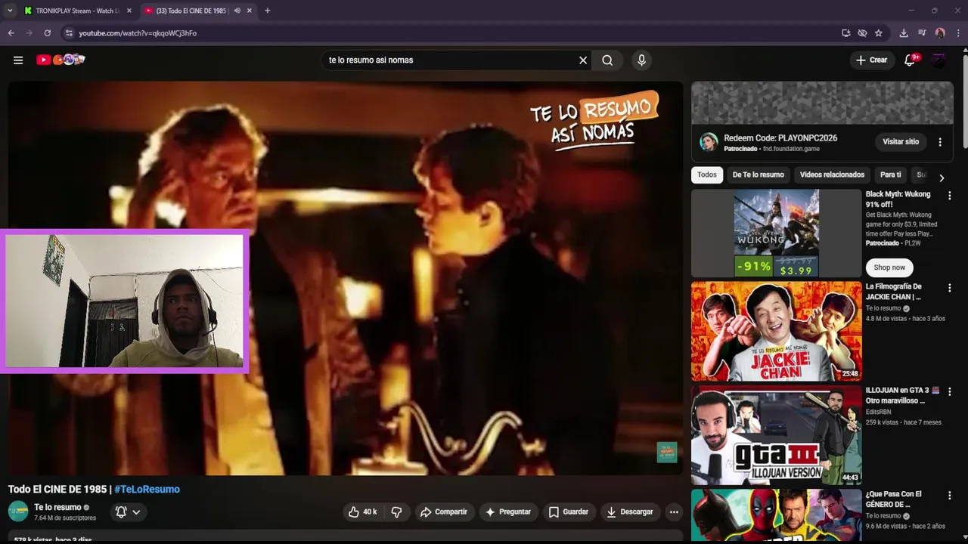
Task: Open a new browser tab
Action: click(x=267, y=11)
